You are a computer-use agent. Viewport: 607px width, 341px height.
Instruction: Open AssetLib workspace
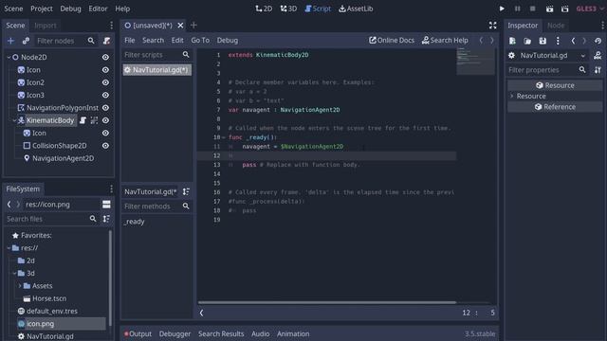click(x=356, y=9)
